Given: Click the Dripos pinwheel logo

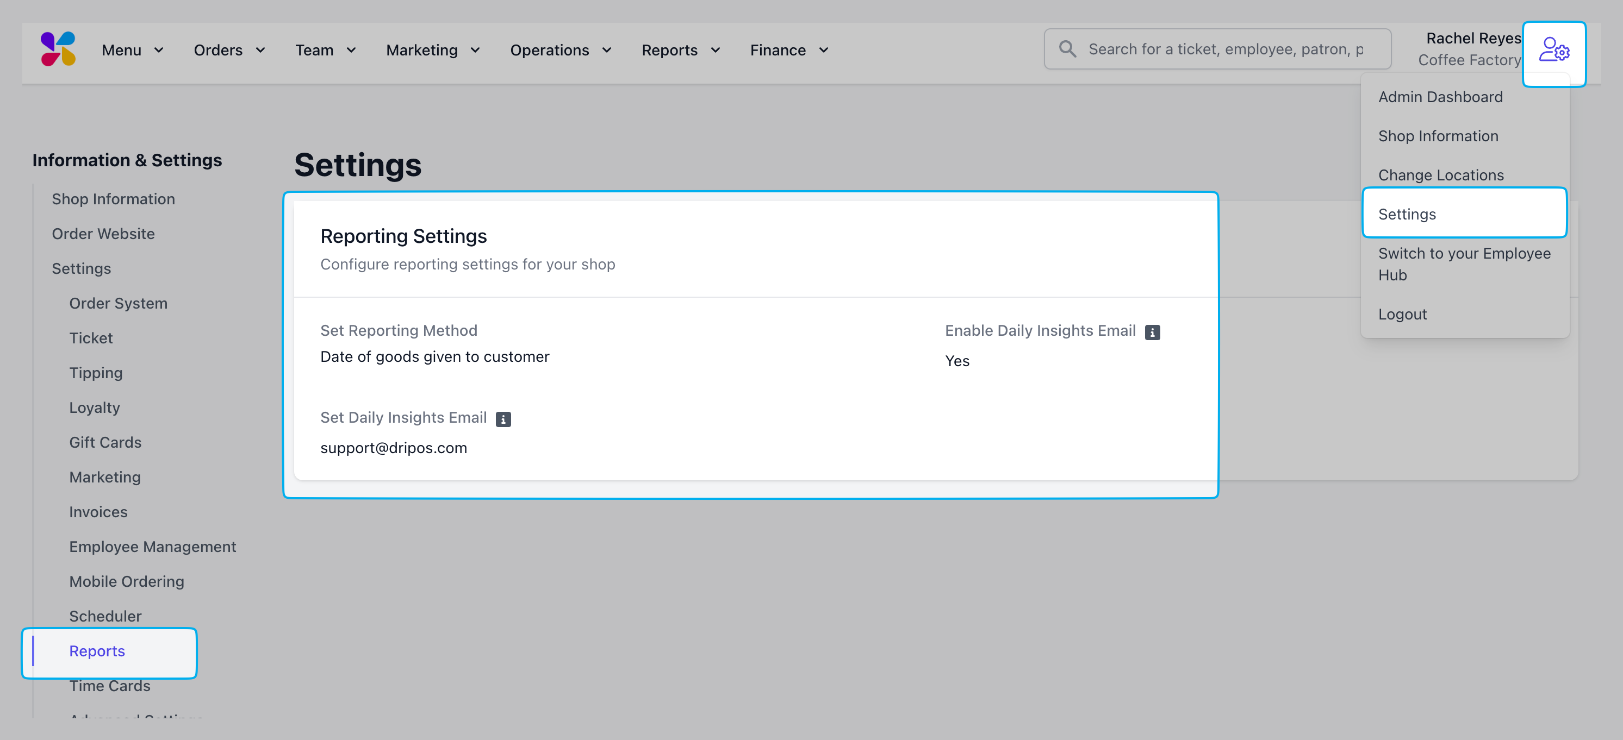Looking at the screenshot, I should tap(58, 49).
